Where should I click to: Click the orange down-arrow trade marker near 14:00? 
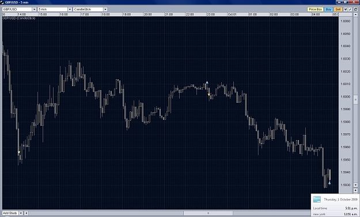(x=19, y=152)
